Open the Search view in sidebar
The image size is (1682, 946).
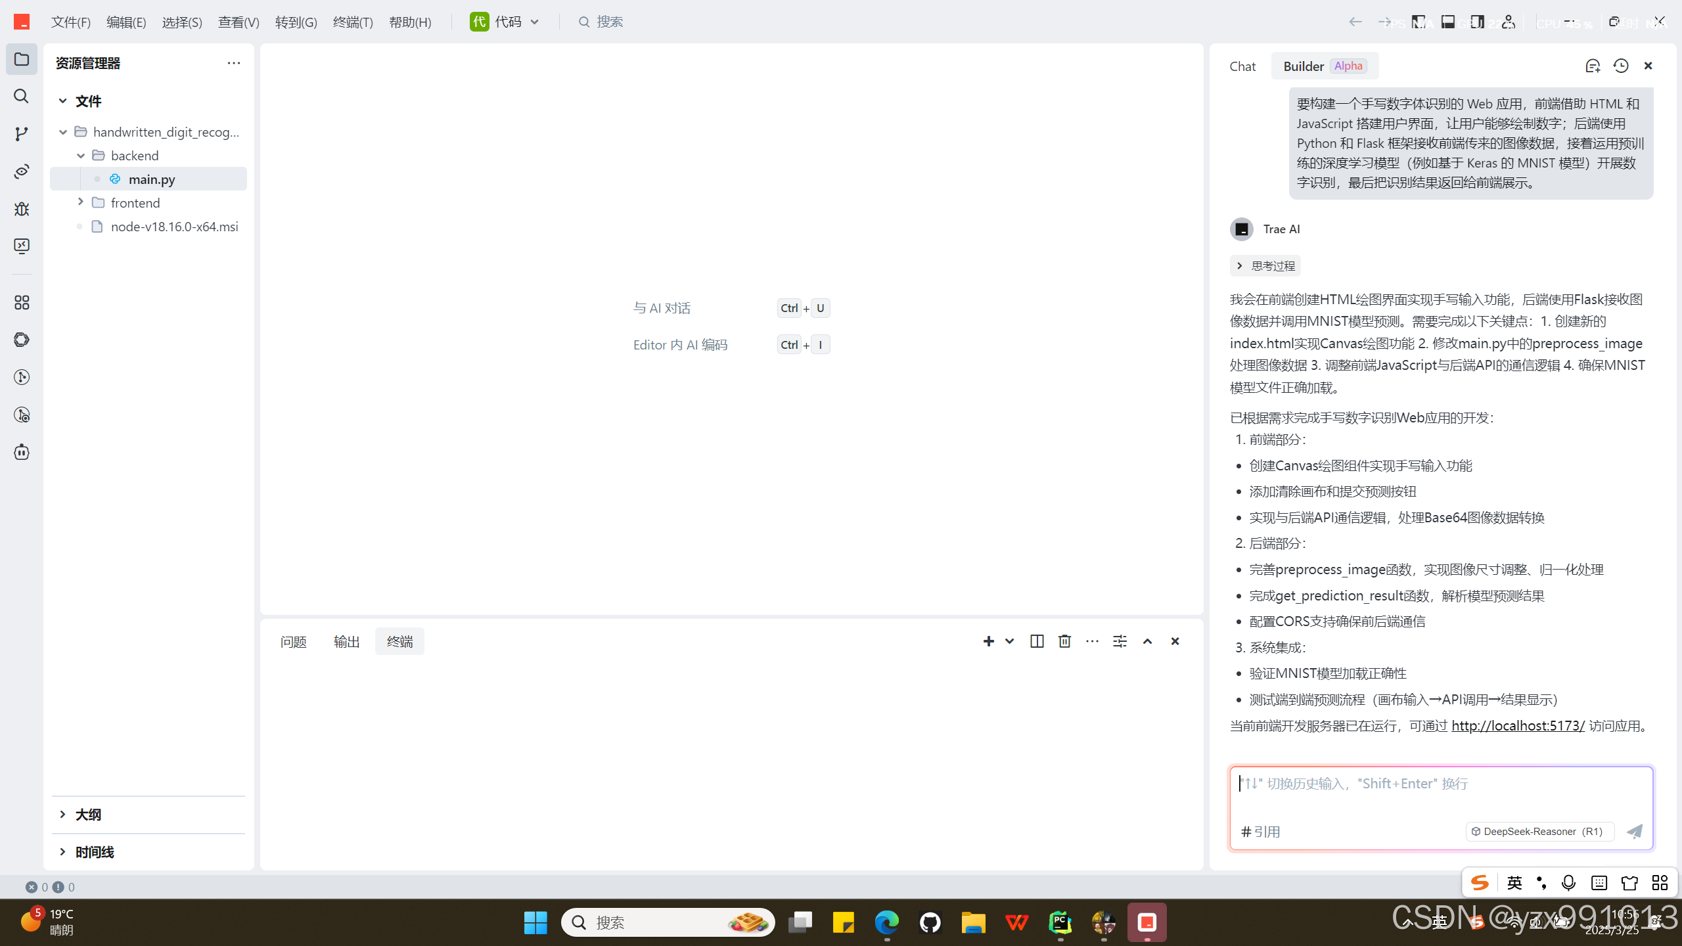point(21,97)
